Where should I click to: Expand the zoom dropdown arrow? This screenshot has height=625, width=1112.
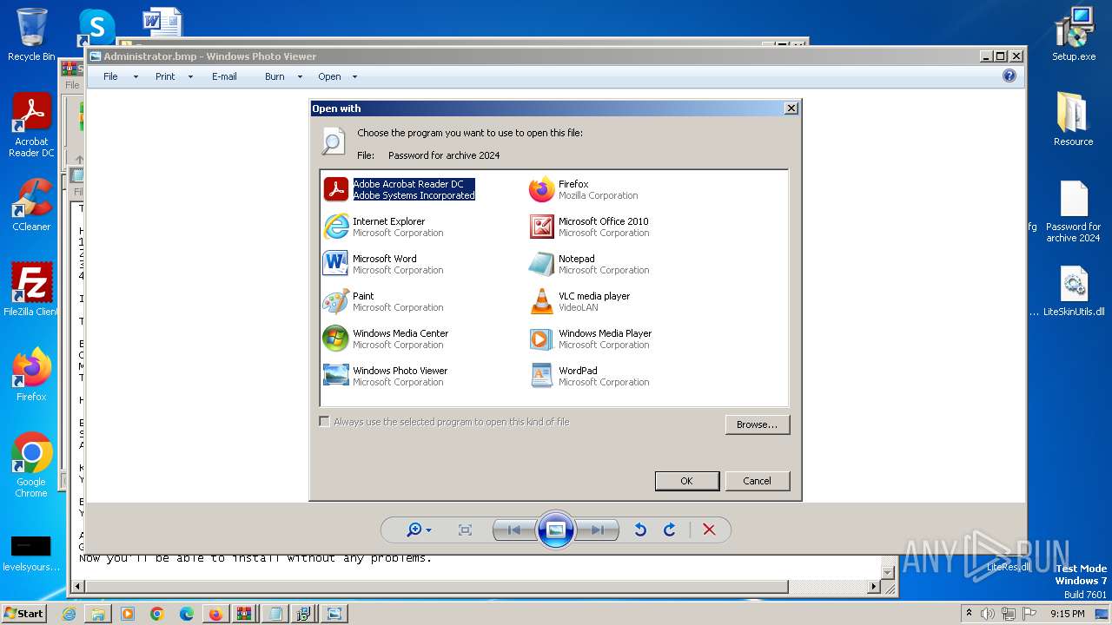429,530
